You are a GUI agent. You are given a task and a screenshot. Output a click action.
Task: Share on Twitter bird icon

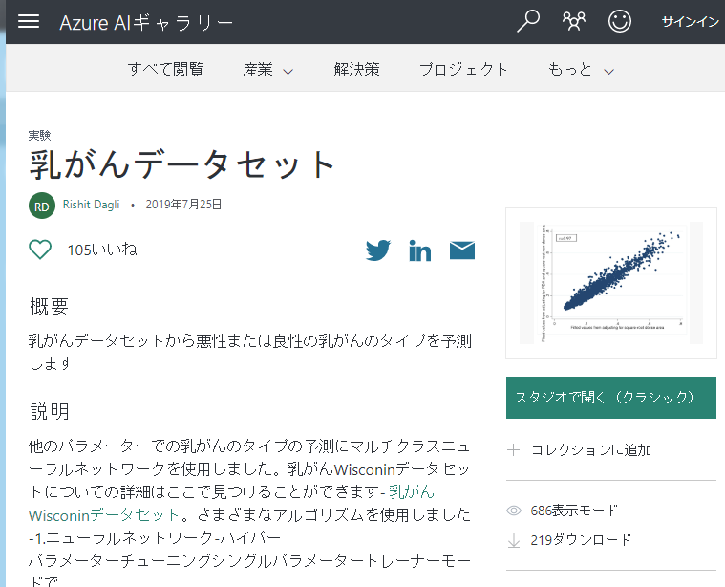tap(378, 250)
